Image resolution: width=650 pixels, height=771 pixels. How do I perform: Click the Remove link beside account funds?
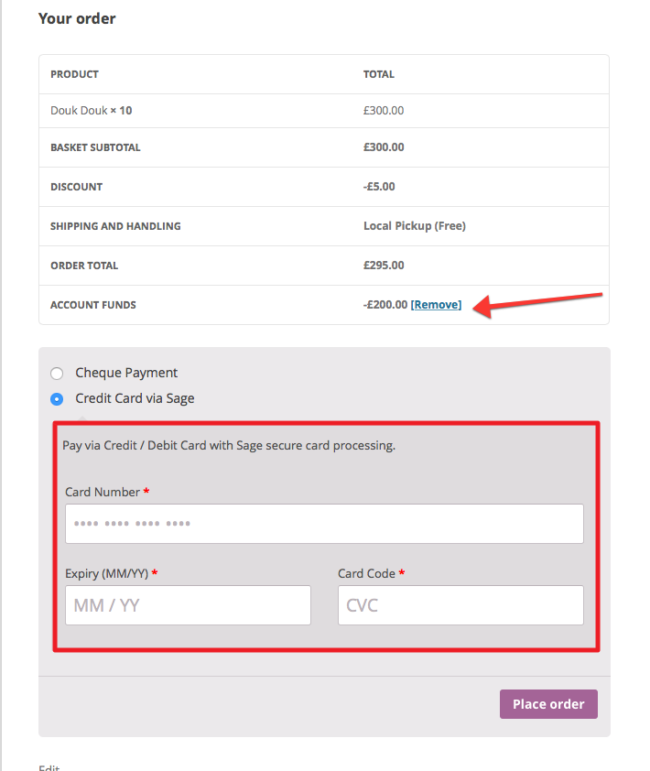tap(436, 305)
